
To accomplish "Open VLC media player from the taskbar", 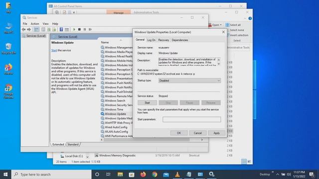I will click(x=177, y=175).
